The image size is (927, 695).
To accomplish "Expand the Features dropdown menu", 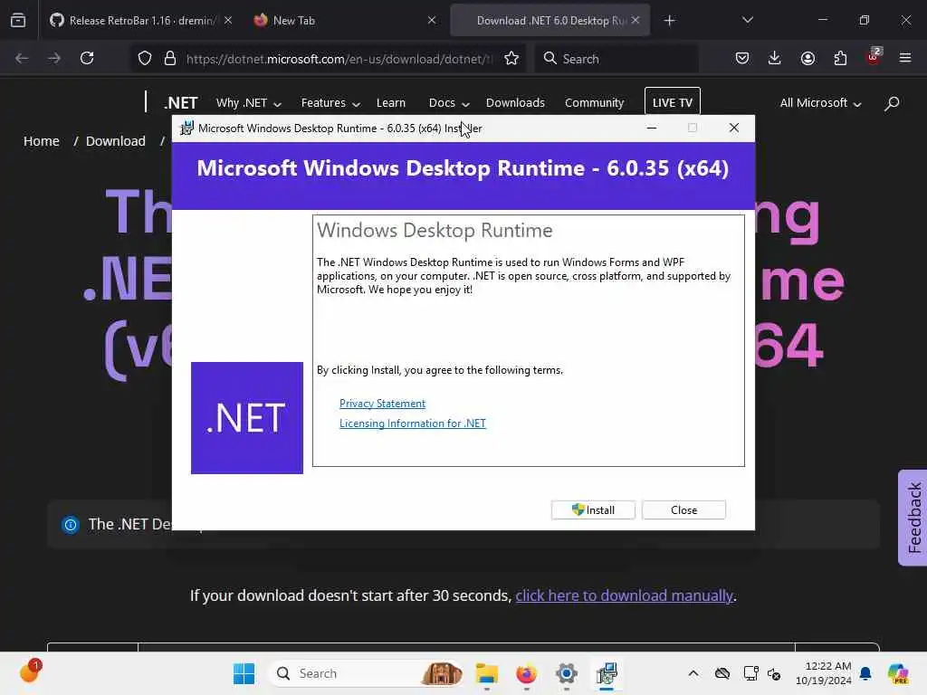I will tap(330, 103).
